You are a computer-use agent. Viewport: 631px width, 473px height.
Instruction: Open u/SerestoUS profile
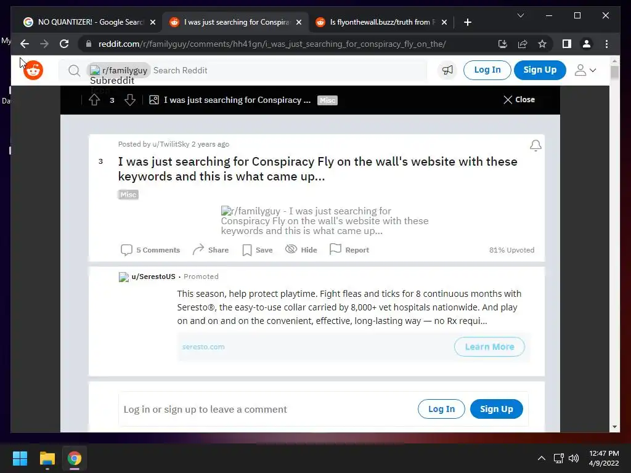[153, 277]
